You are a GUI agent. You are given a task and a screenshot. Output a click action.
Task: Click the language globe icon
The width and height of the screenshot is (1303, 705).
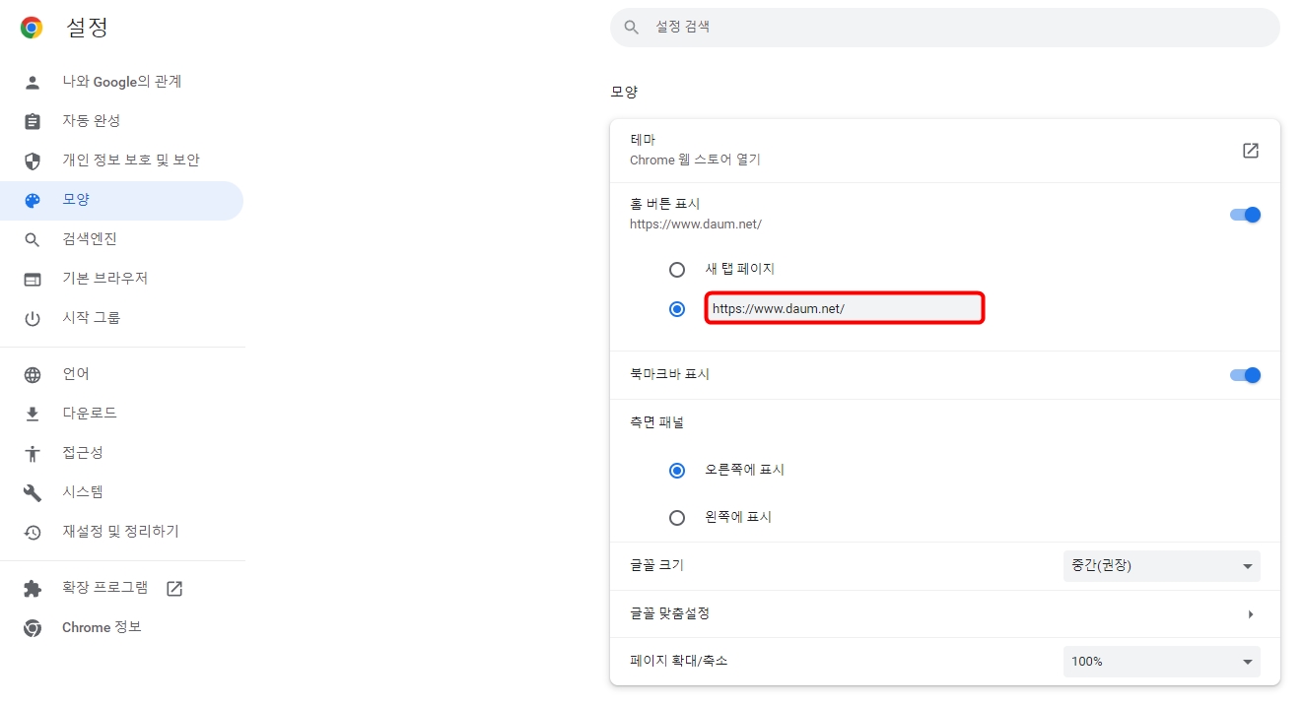pyautogui.click(x=33, y=373)
